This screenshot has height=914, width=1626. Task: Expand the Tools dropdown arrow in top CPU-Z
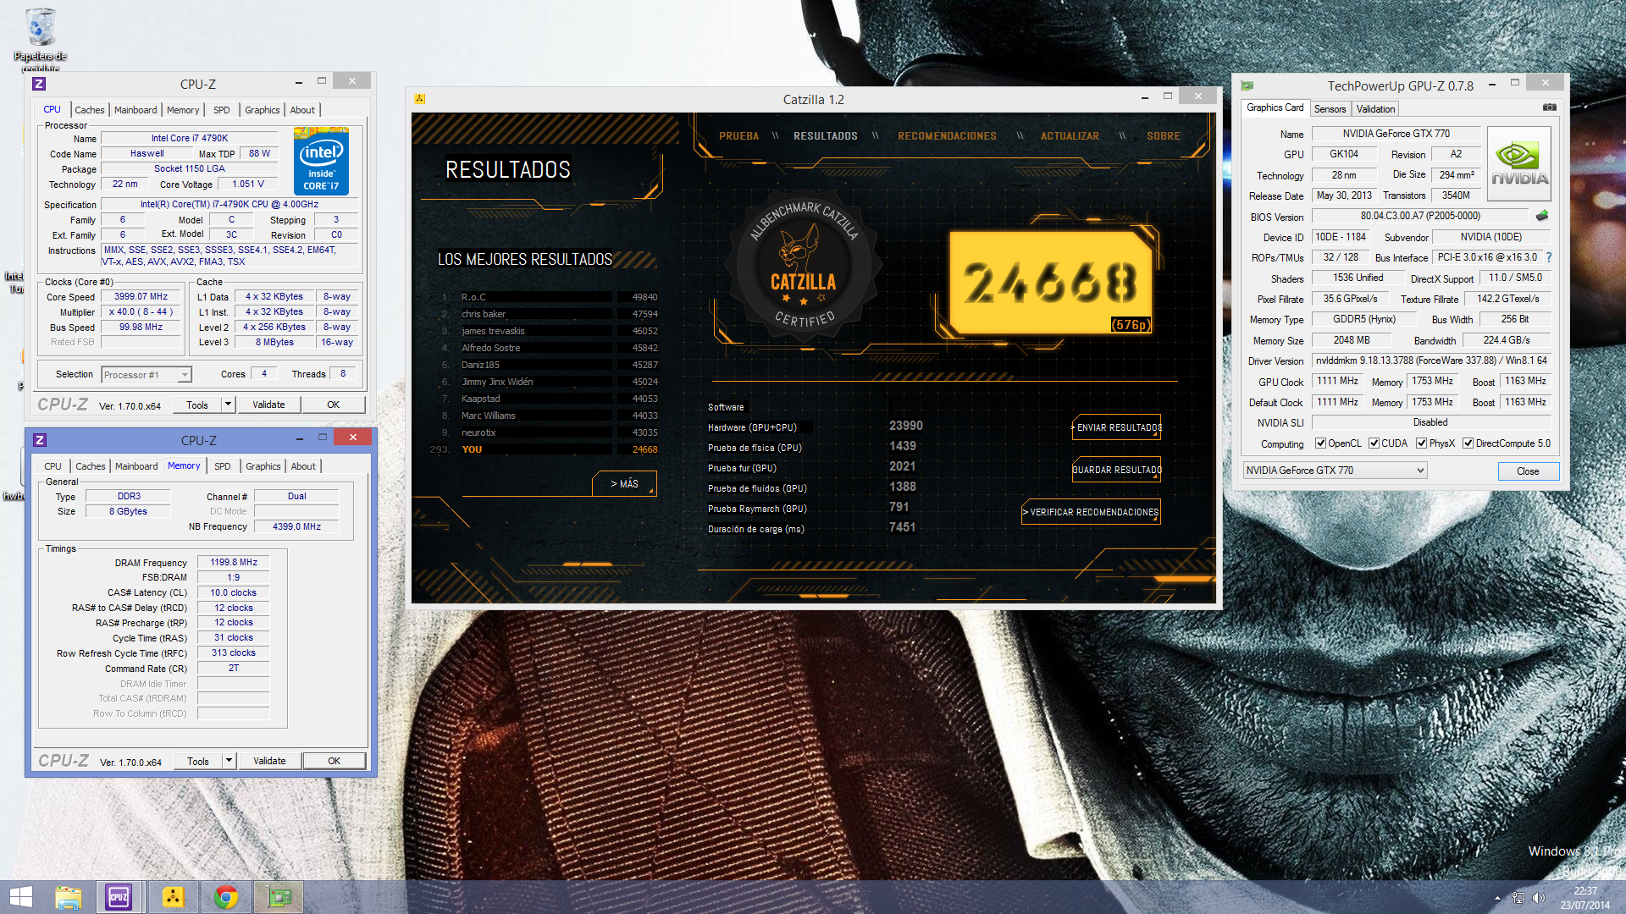(x=228, y=405)
